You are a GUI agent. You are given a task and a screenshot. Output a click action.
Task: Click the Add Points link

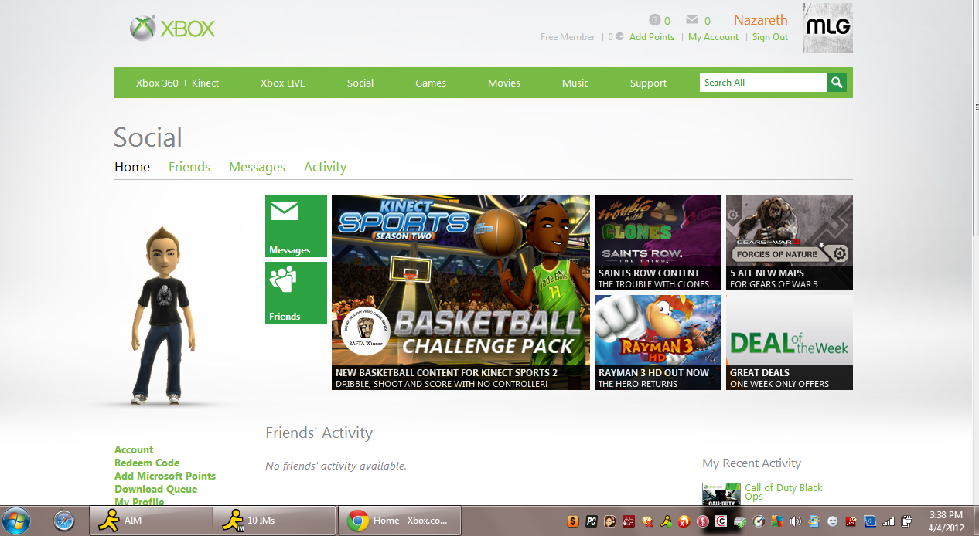(652, 37)
